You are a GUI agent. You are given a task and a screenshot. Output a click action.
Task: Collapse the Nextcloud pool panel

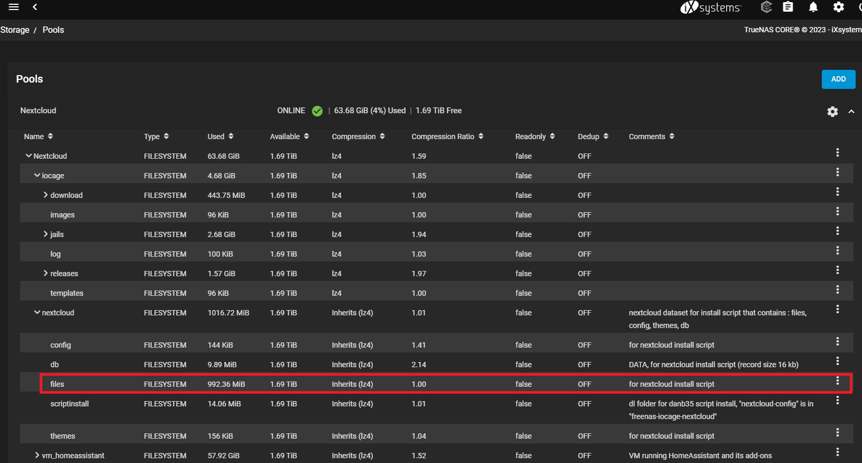tap(851, 112)
